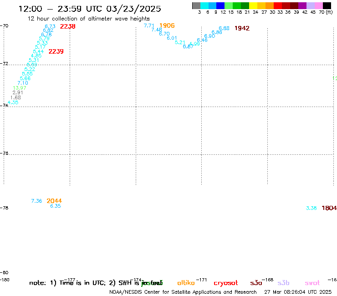Select the light green swatch in the color bar
Screen dimensions: 337x296
(x=229, y=5)
